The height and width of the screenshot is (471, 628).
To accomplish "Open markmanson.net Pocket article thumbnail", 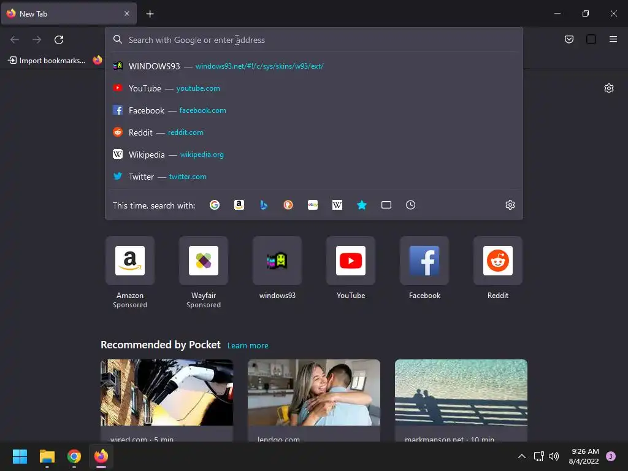I will click(x=461, y=392).
